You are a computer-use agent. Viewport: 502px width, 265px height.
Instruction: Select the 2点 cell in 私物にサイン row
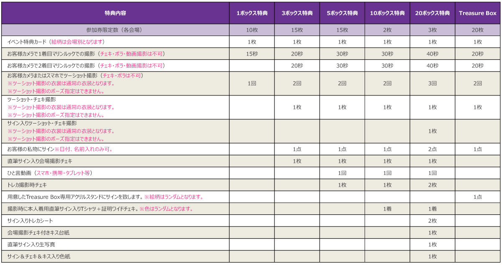pyautogui.click(x=433, y=149)
